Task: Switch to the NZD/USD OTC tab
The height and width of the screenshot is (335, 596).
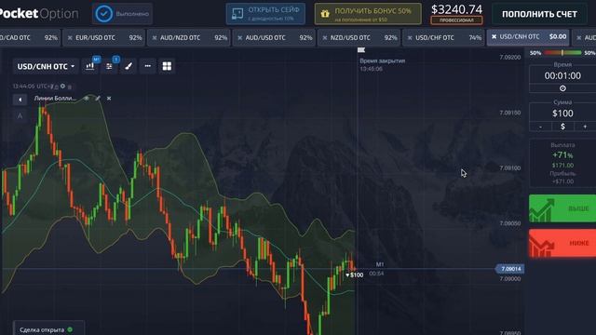Action: pyautogui.click(x=359, y=37)
